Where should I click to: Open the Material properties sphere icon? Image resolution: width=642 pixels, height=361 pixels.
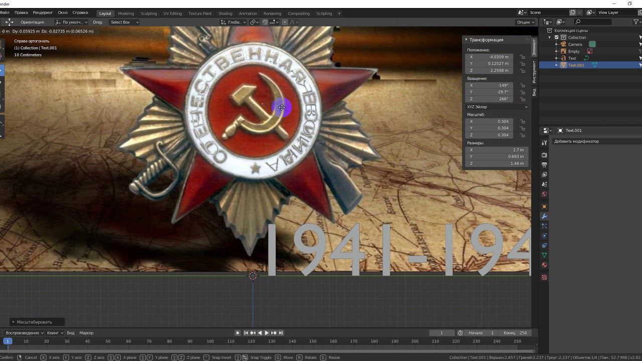click(544, 265)
